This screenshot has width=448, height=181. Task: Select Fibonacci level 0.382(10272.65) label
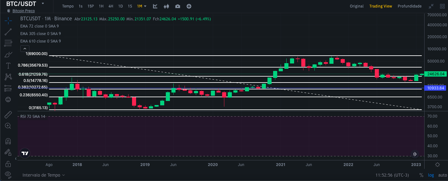(33, 87)
